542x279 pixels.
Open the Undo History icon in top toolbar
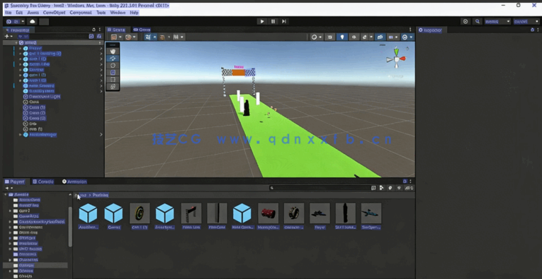(465, 21)
